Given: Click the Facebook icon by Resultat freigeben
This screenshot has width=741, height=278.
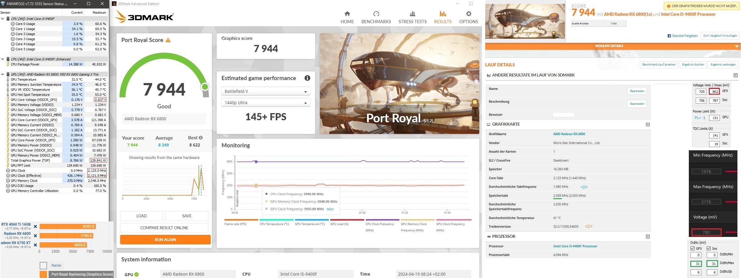Looking at the screenshot, I should pos(669,36).
